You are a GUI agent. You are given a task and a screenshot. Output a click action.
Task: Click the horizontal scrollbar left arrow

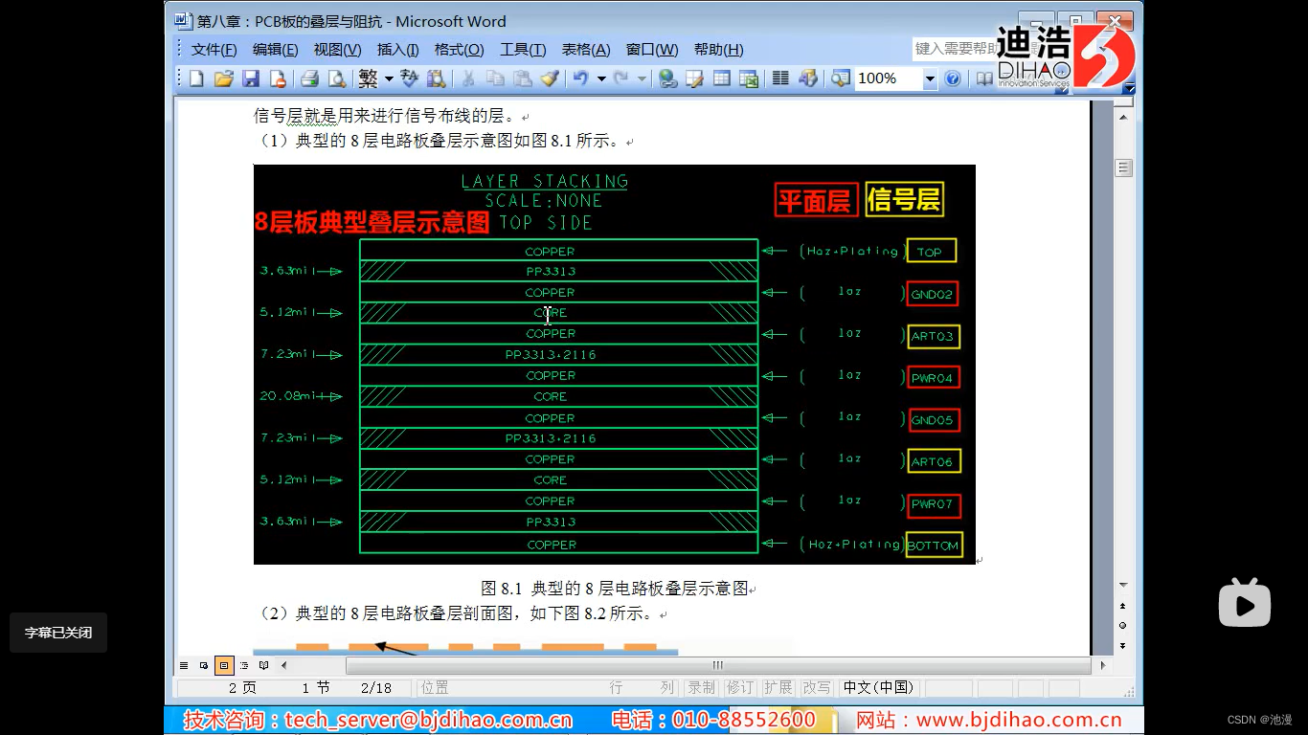283,665
